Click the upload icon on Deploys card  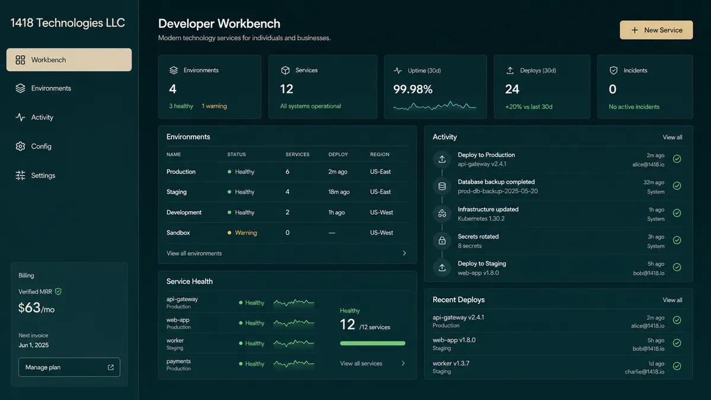click(x=510, y=70)
